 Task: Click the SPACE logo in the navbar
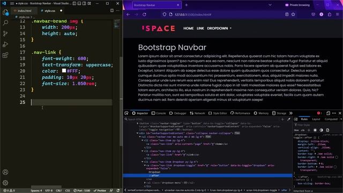pos(159,28)
